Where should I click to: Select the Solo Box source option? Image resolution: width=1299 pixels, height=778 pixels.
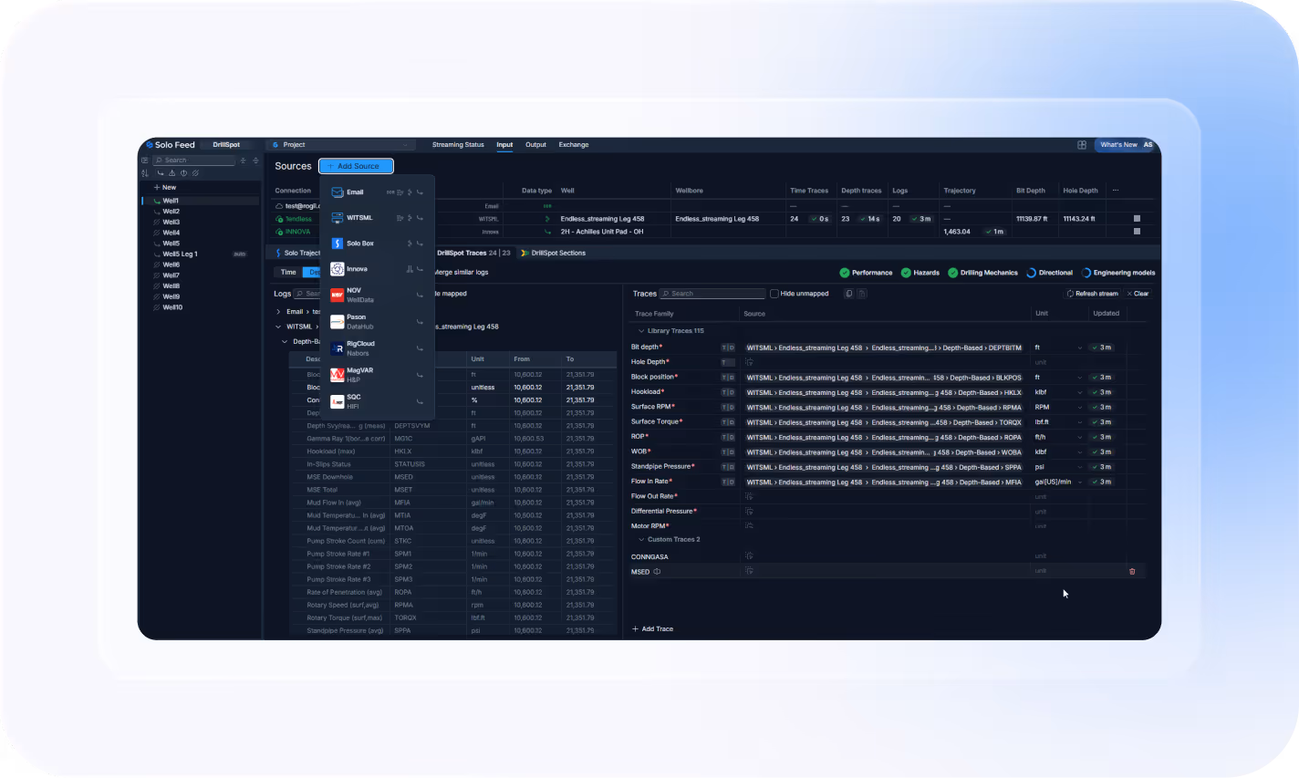point(377,244)
